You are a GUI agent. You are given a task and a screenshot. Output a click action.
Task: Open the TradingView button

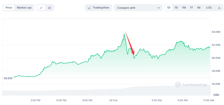(x=98, y=8)
